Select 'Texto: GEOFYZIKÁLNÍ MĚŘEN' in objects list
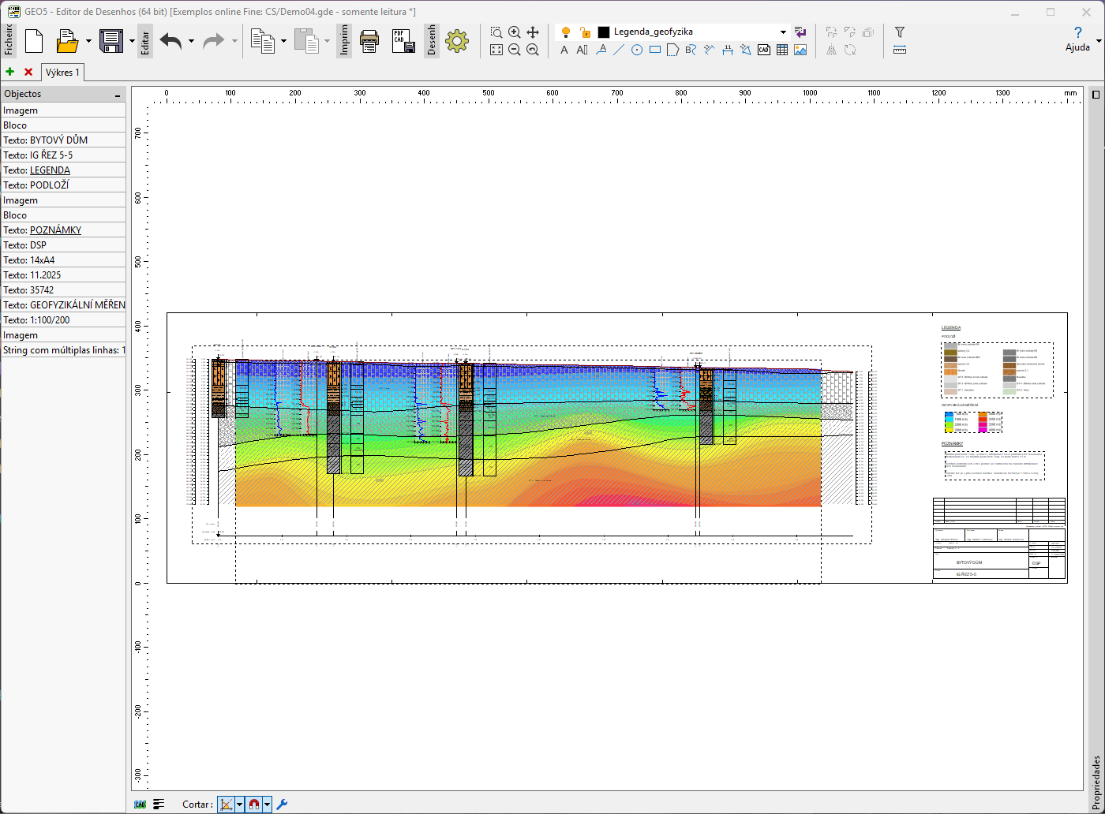Viewport: 1105px width, 814px height. click(63, 305)
